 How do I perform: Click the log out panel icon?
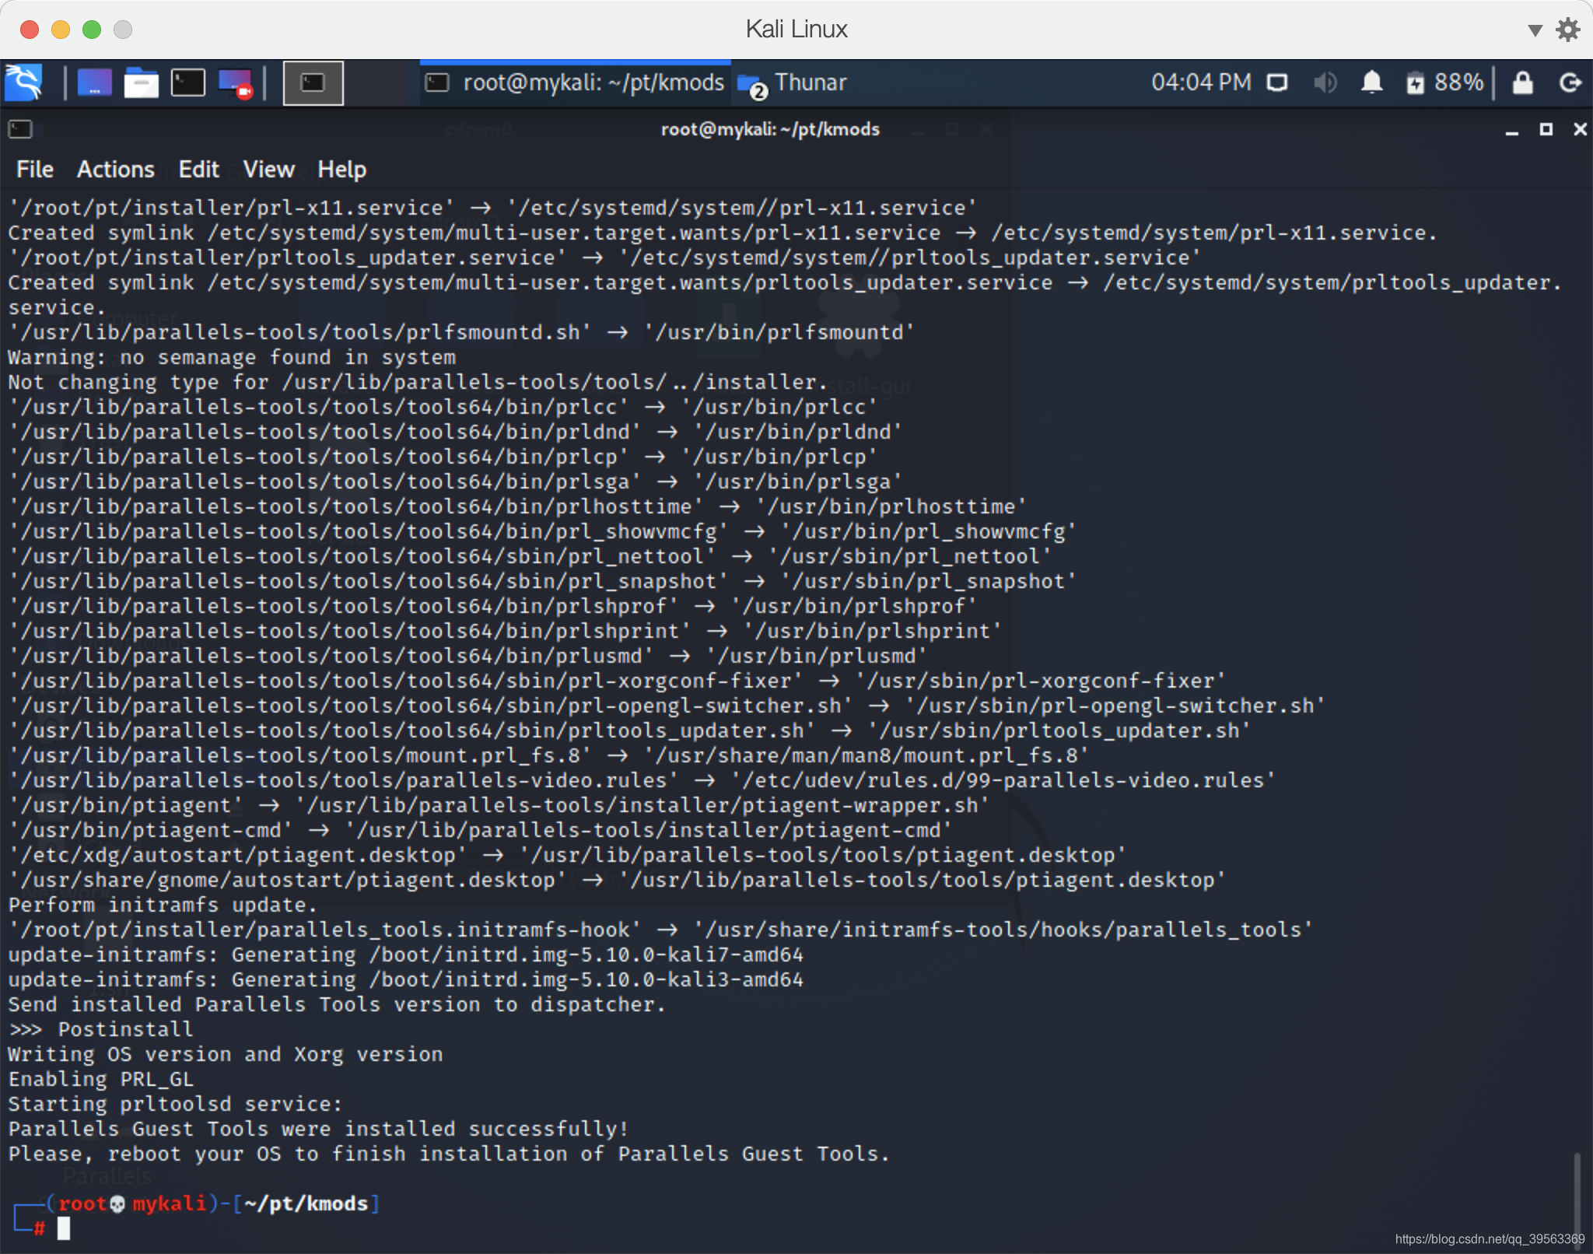[1570, 82]
